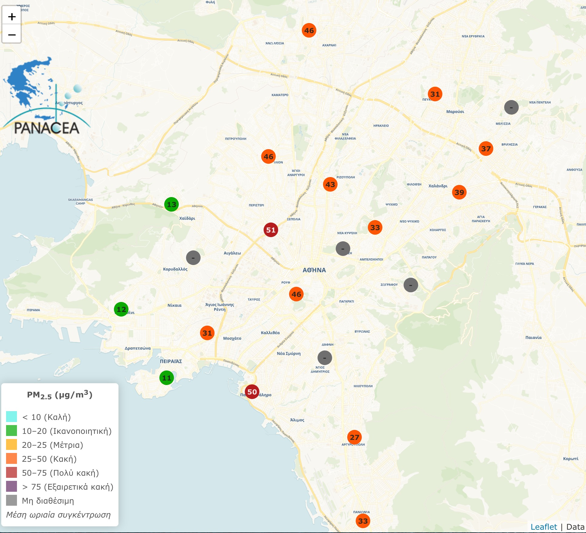
Task: Click the orange 46 marker near Αχαρναί
Action: 309,30
